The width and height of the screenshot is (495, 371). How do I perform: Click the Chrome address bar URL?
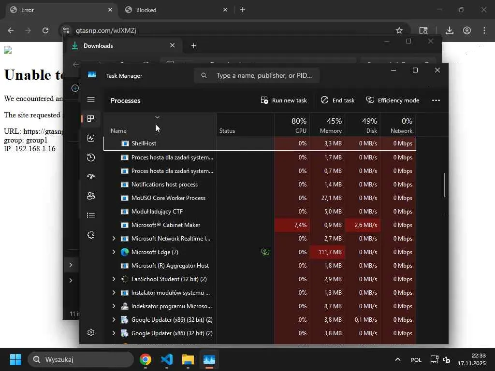point(106,30)
